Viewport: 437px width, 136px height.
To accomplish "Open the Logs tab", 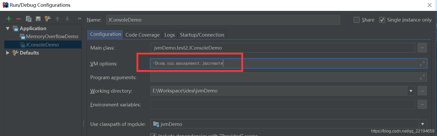I will 170,35.
